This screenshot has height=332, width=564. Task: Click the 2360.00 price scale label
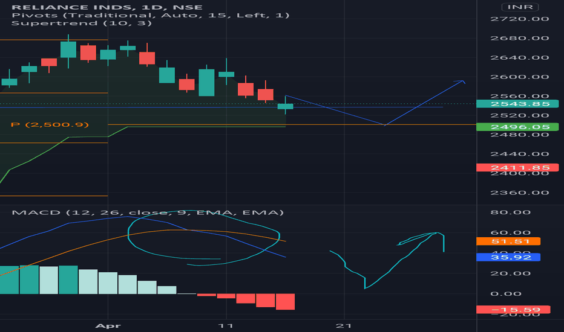520,193
